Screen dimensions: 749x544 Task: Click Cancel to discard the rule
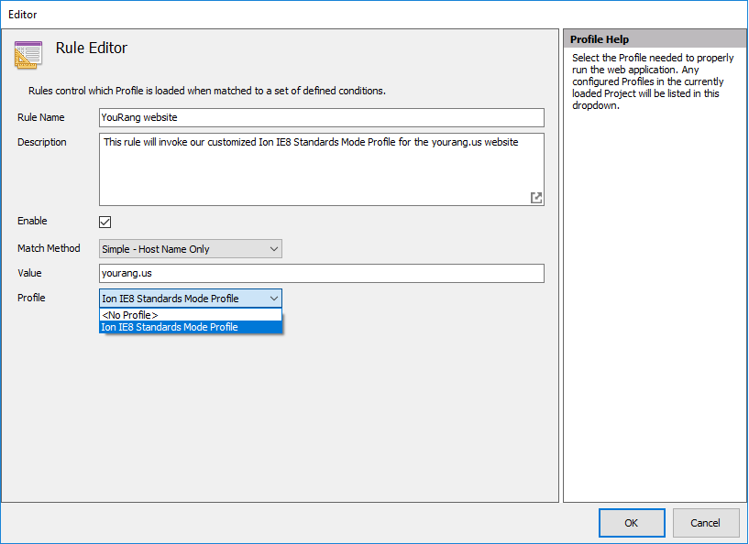[x=705, y=523]
